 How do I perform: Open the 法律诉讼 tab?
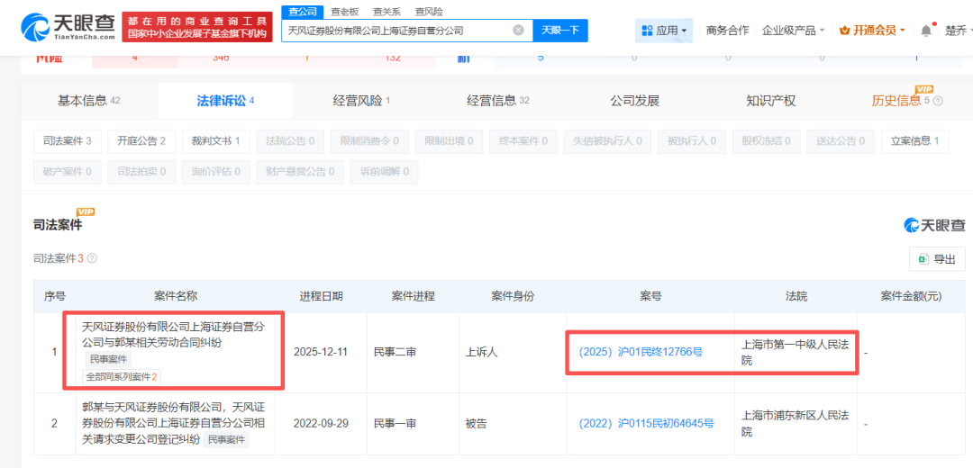225,101
